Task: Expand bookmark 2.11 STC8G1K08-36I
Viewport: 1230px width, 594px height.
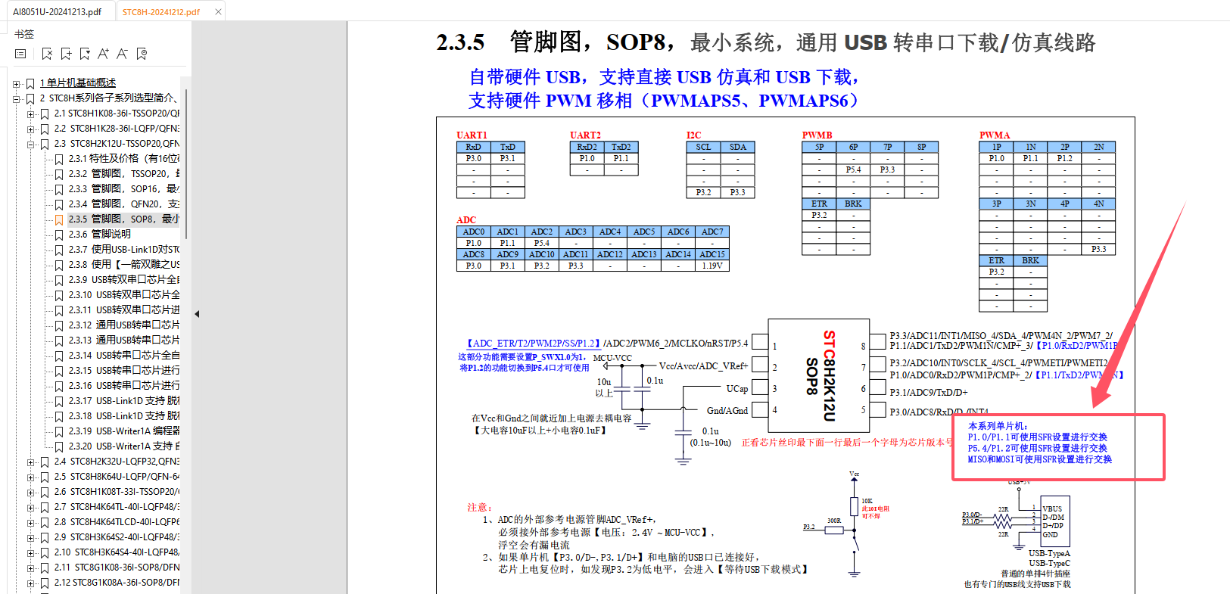Action: [x=30, y=568]
